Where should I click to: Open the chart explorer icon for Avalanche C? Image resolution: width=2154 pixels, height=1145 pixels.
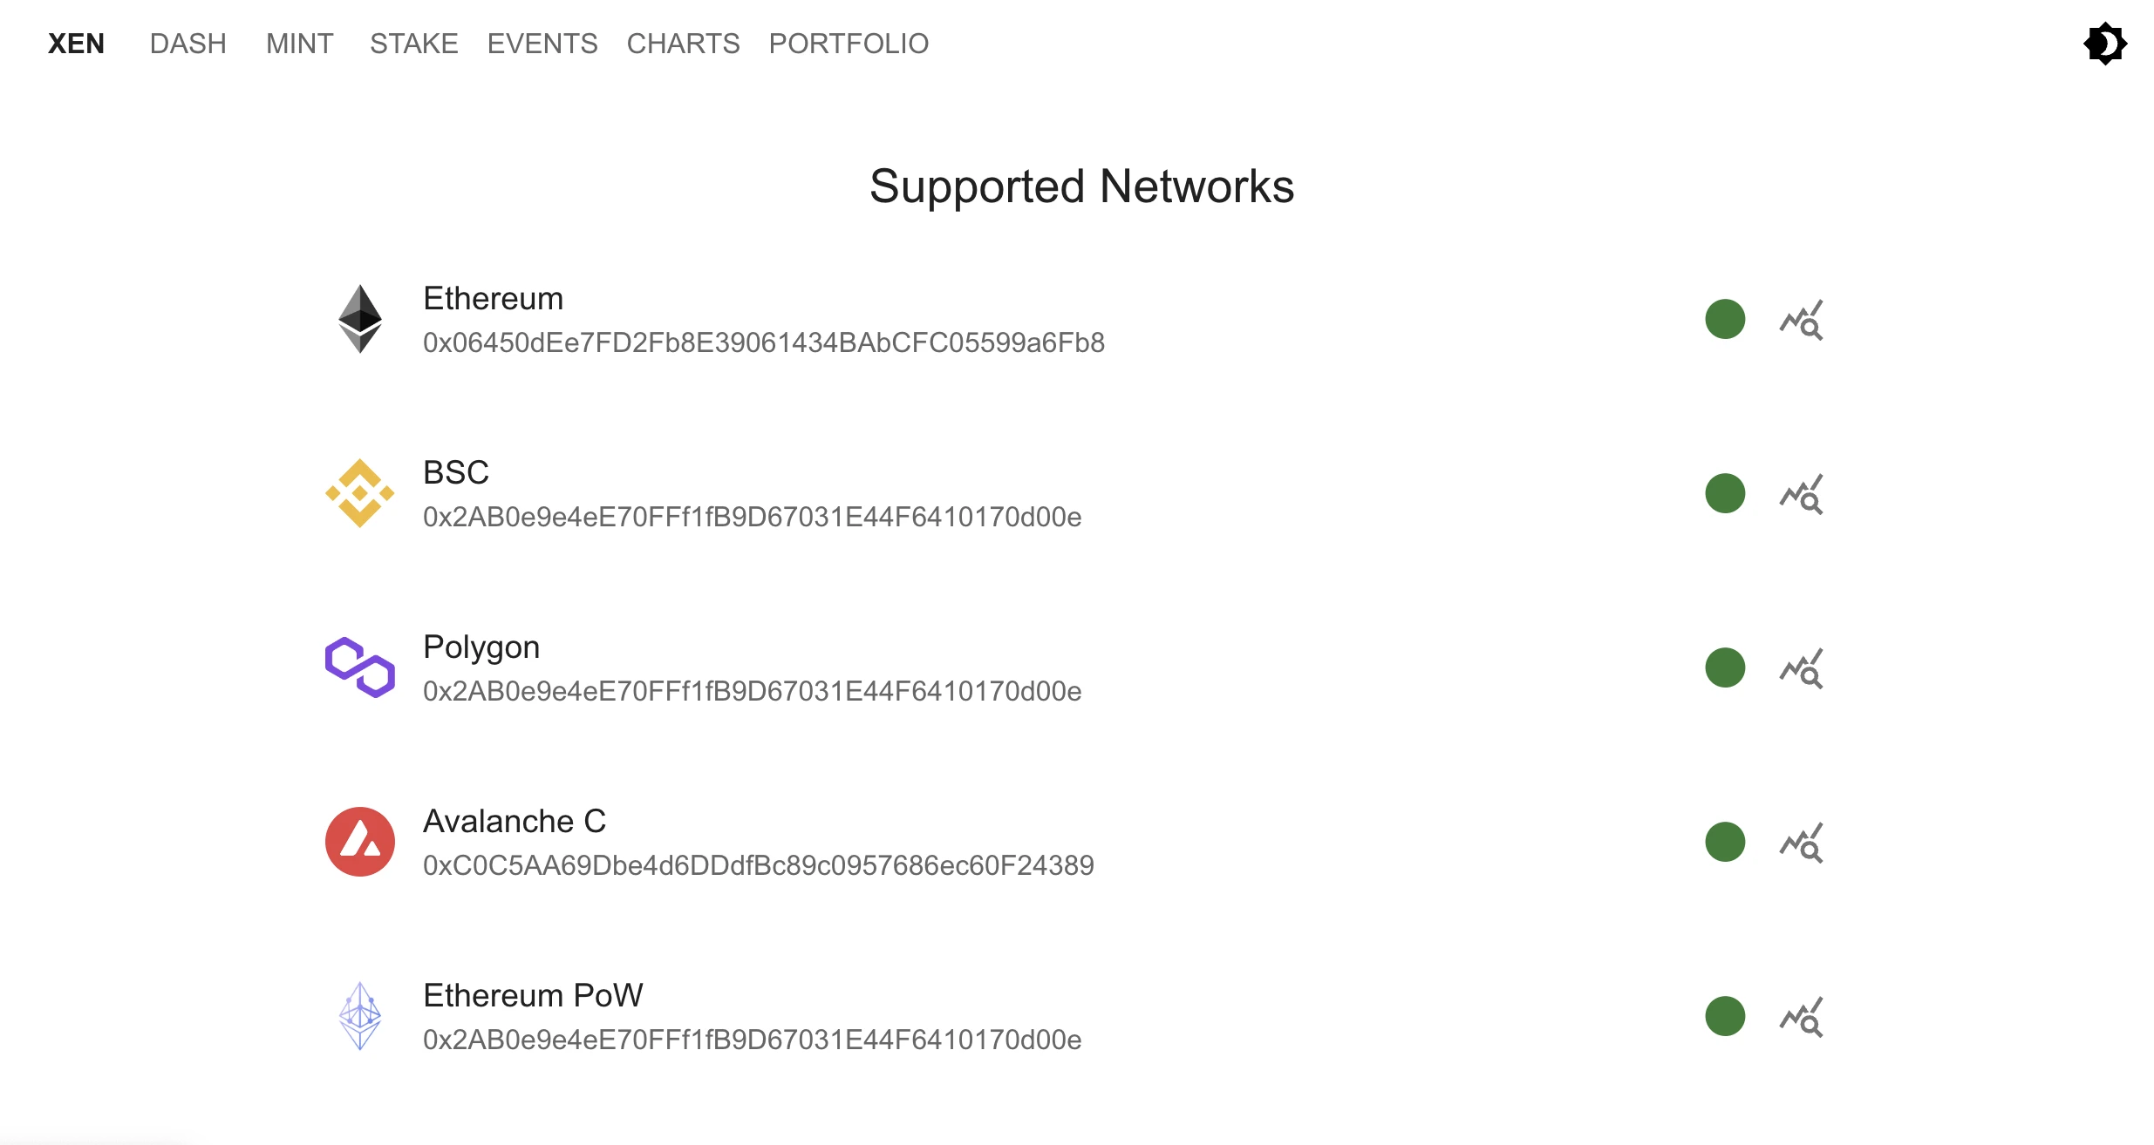point(1801,843)
